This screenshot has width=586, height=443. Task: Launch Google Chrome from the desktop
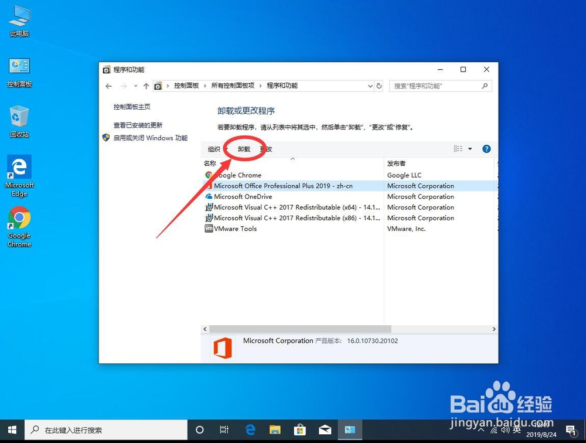(19, 227)
